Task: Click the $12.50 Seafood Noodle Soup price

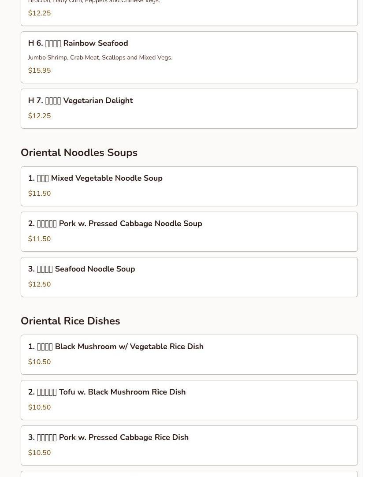Action: (x=39, y=284)
